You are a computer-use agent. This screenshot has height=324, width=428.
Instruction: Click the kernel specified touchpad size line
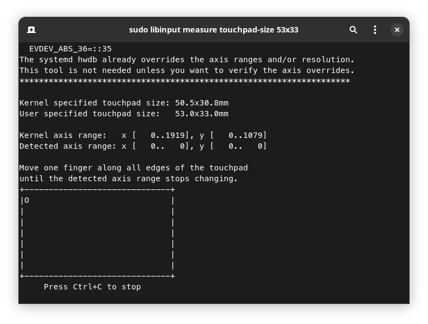tap(124, 103)
